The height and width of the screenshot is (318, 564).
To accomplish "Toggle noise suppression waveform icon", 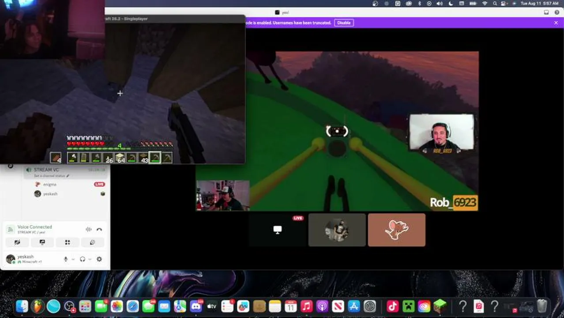I will (x=88, y=229).
